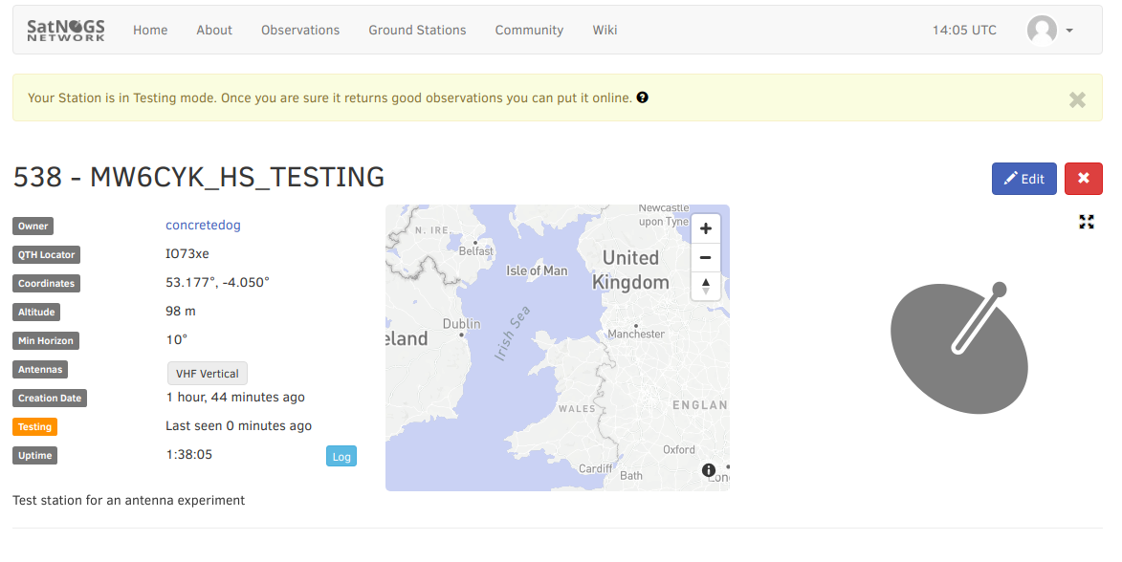Screen dimensions: 1122x562
Task: Click the red delete station button
Action: (1083, 179)
